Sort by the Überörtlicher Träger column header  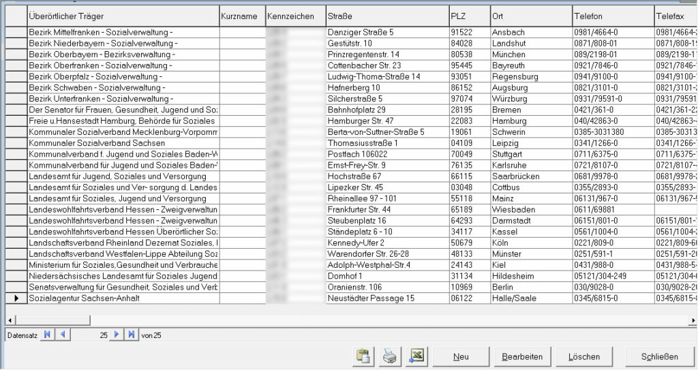pos(123,16)
